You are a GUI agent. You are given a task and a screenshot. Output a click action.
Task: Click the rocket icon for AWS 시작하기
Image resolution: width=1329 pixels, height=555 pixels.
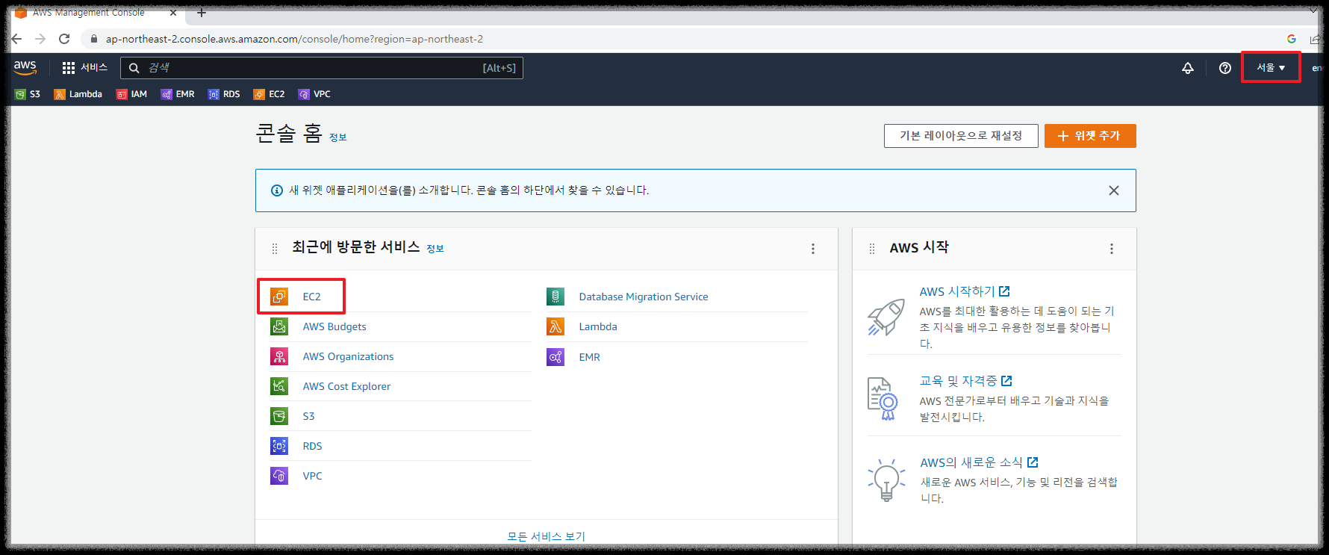tap(886, 317)
